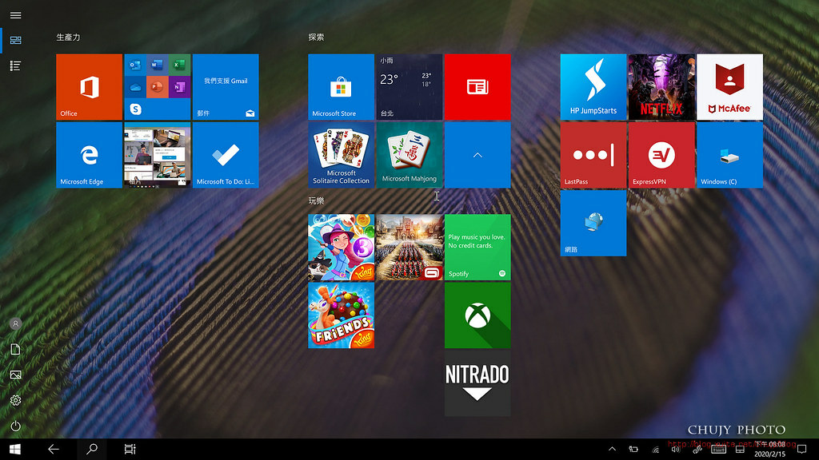
Task: Switch to all apps list view
Action: coord(16,65)
